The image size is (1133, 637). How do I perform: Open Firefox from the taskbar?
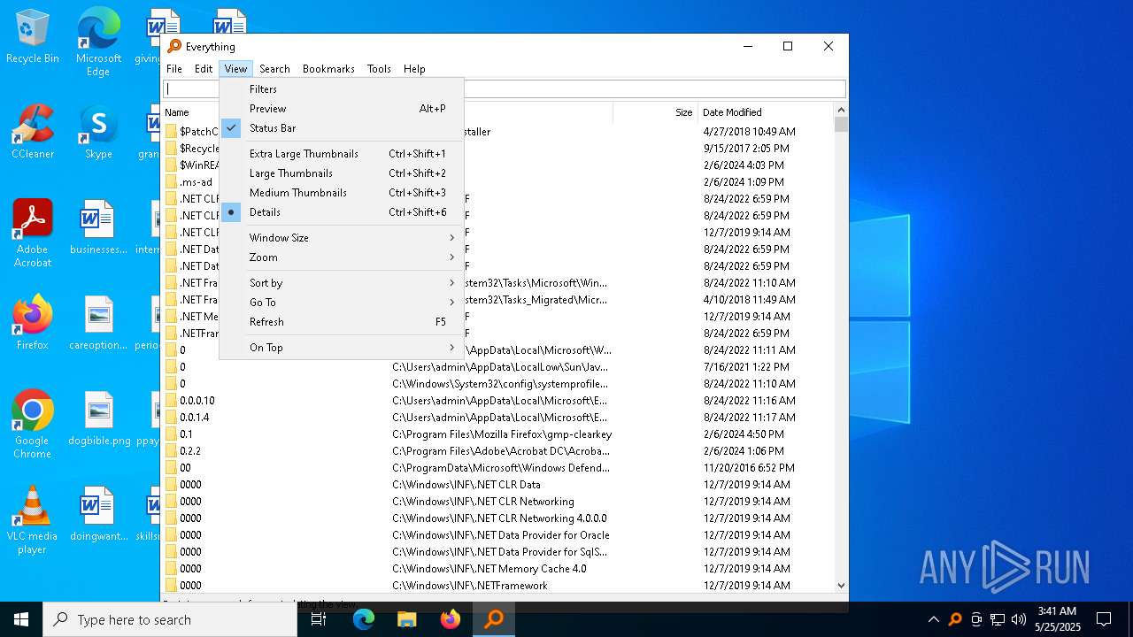(x=451, y=619)
